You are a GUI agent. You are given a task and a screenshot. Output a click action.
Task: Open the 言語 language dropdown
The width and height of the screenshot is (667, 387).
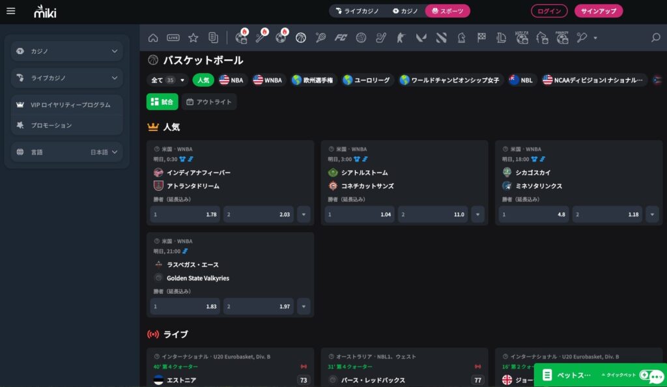tap(67, 152)
